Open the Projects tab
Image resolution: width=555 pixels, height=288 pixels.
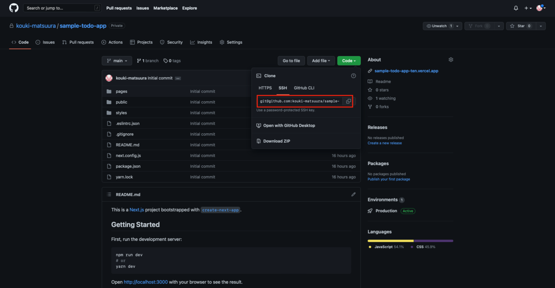[141, 42]
